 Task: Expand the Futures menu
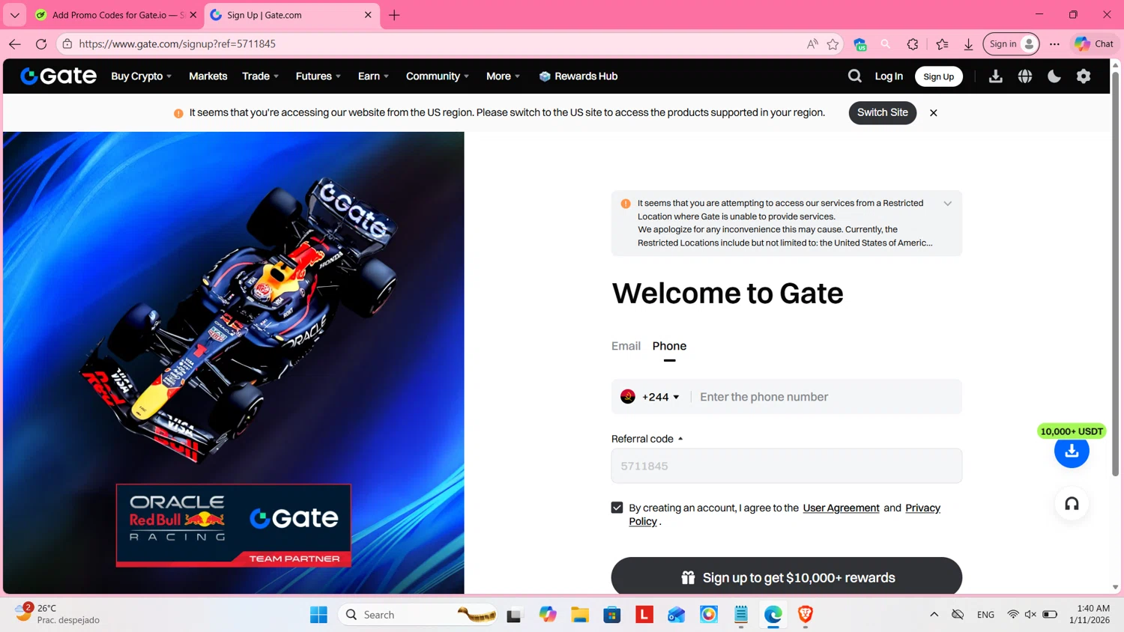(318, 76)
